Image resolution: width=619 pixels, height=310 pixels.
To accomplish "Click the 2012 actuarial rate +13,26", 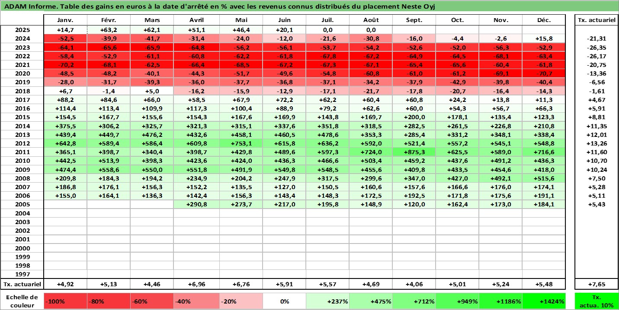I will click(597, 143).
